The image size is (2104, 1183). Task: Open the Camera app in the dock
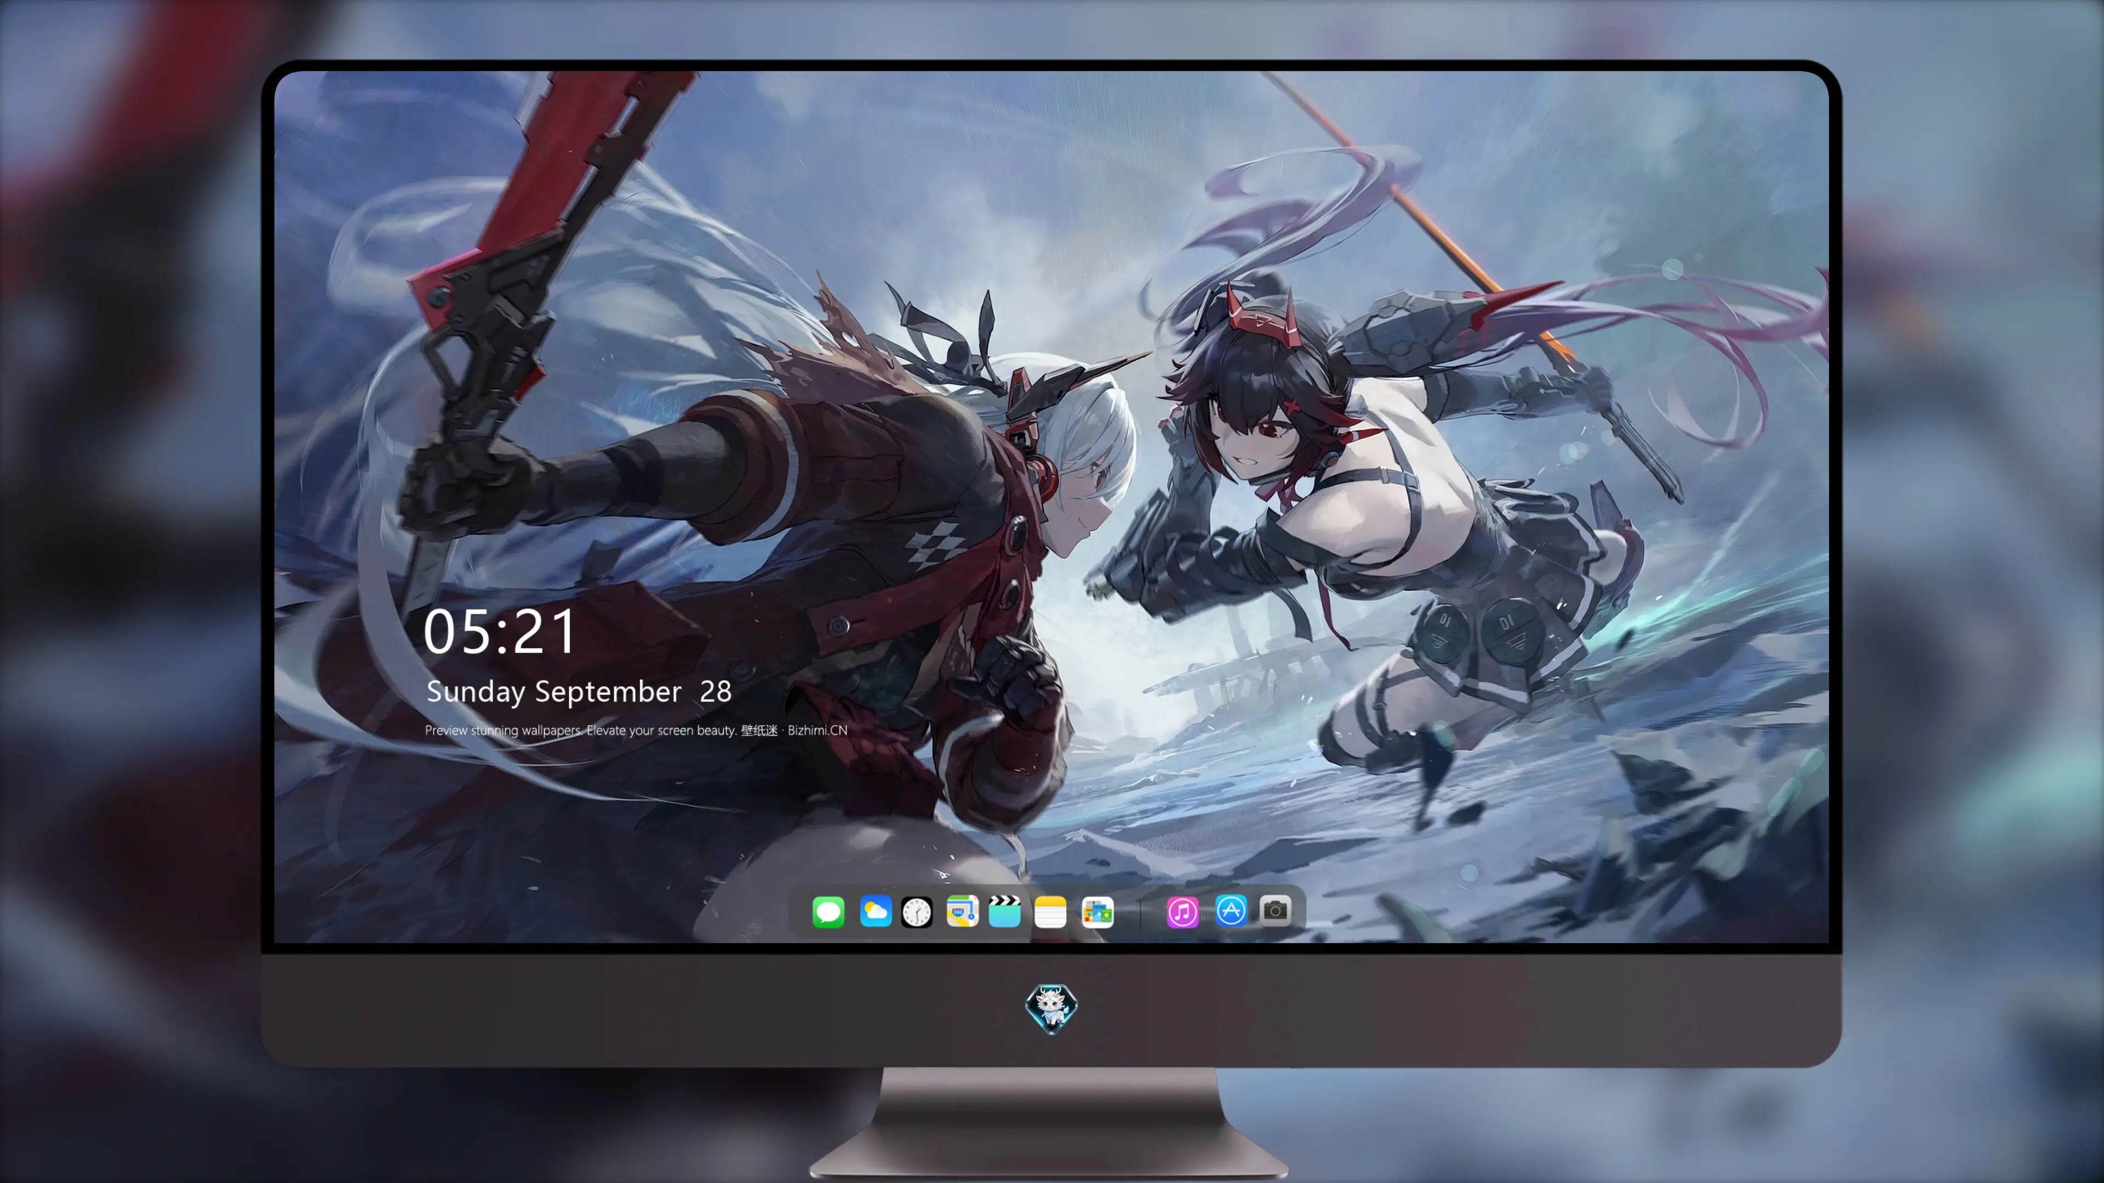point(1275,910)
